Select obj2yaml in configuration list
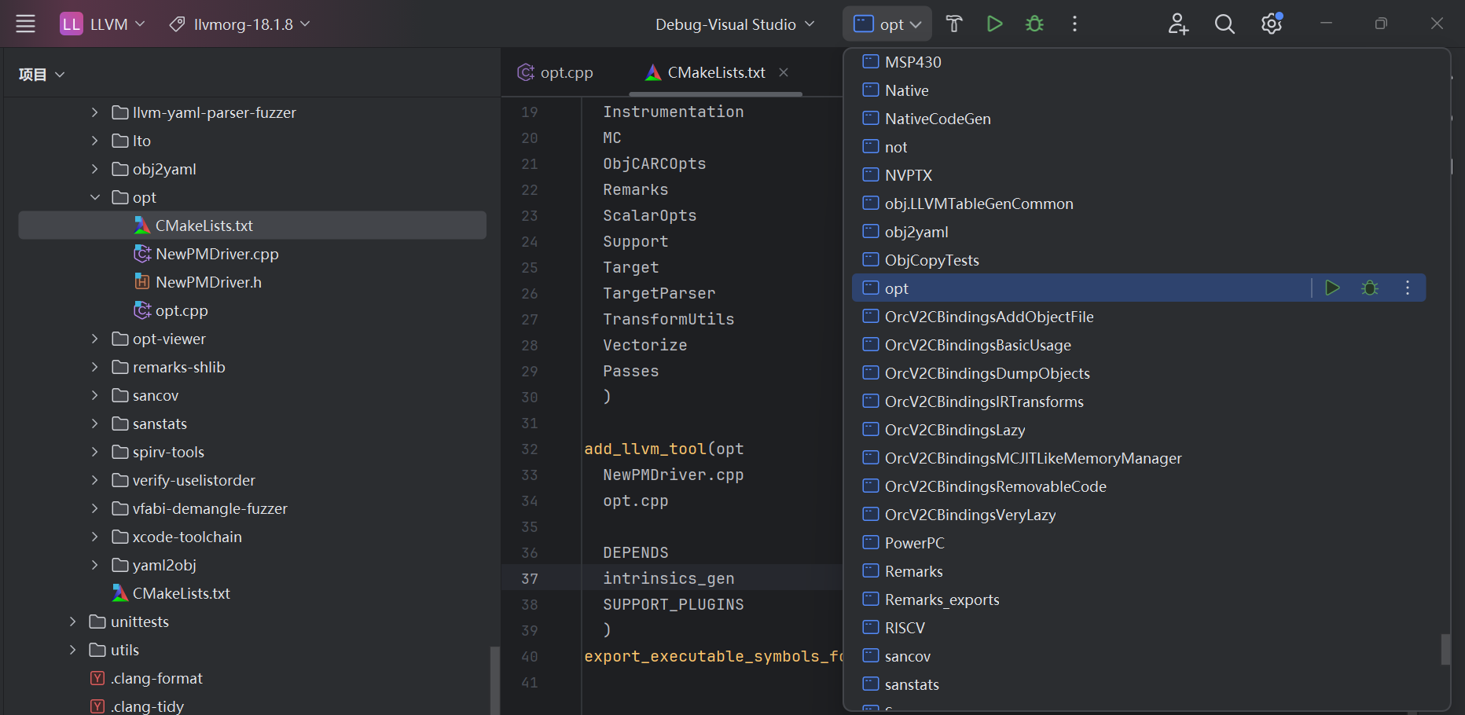Viewport: 1465px width, 715px height. coord(1138,232)
